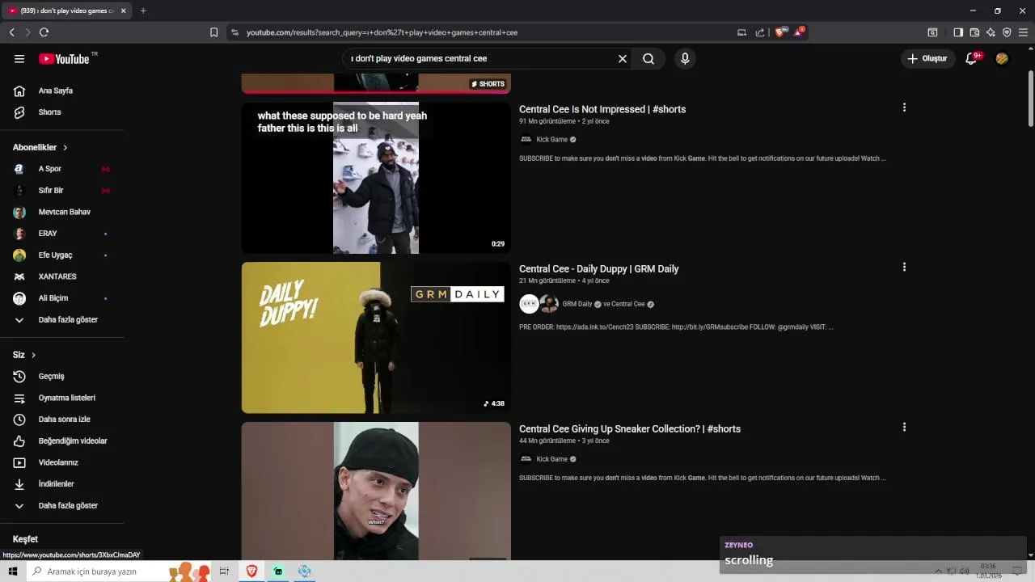The height and width of the screenshot is (582, 1035).
Task: Open video 'Central Cee Is Not Impressed'
Action: click(602, 109)
